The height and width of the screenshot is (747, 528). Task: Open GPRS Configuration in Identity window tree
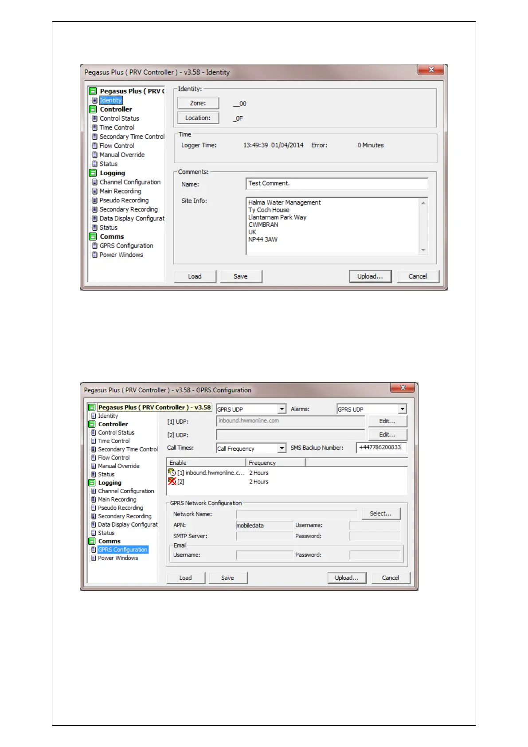click(126, 246)
